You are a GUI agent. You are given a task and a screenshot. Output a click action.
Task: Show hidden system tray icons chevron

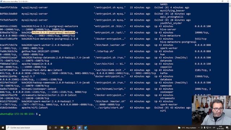pyautogui.click(x=199, y=127)
